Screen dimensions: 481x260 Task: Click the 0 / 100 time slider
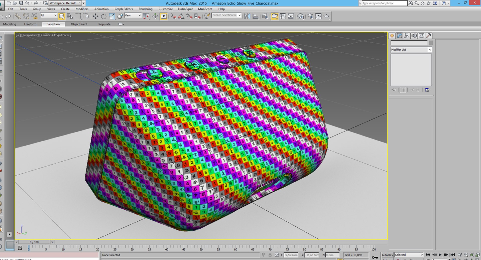pos(34,242)
